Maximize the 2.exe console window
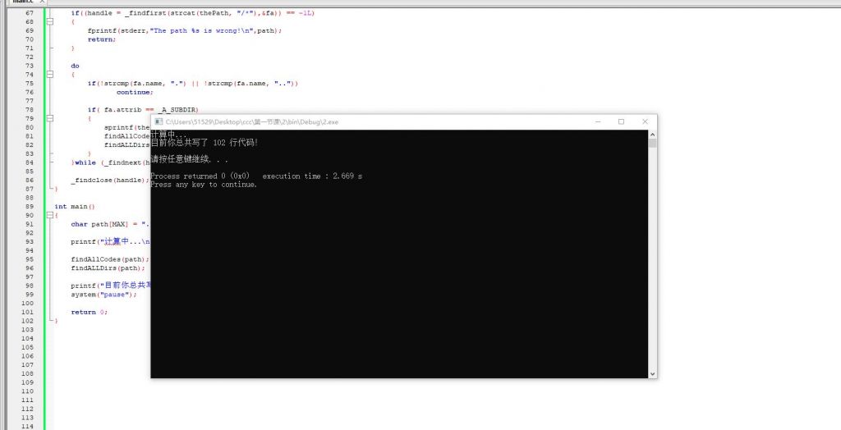The width and height of the screenshot is (841, 430). tap(621, 121)
